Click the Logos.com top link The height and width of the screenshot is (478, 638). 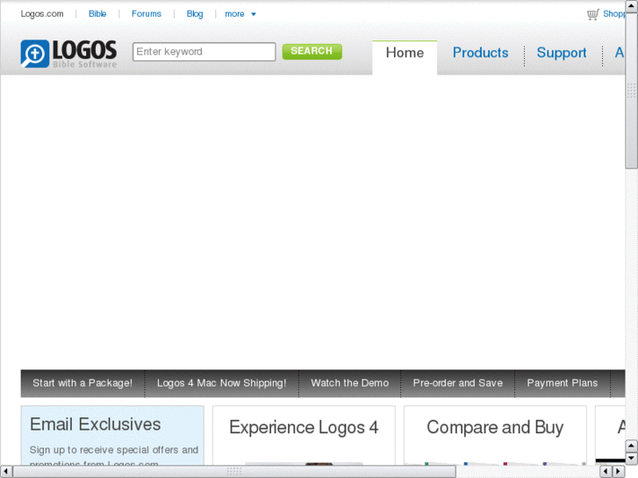[x=42, y=14]
